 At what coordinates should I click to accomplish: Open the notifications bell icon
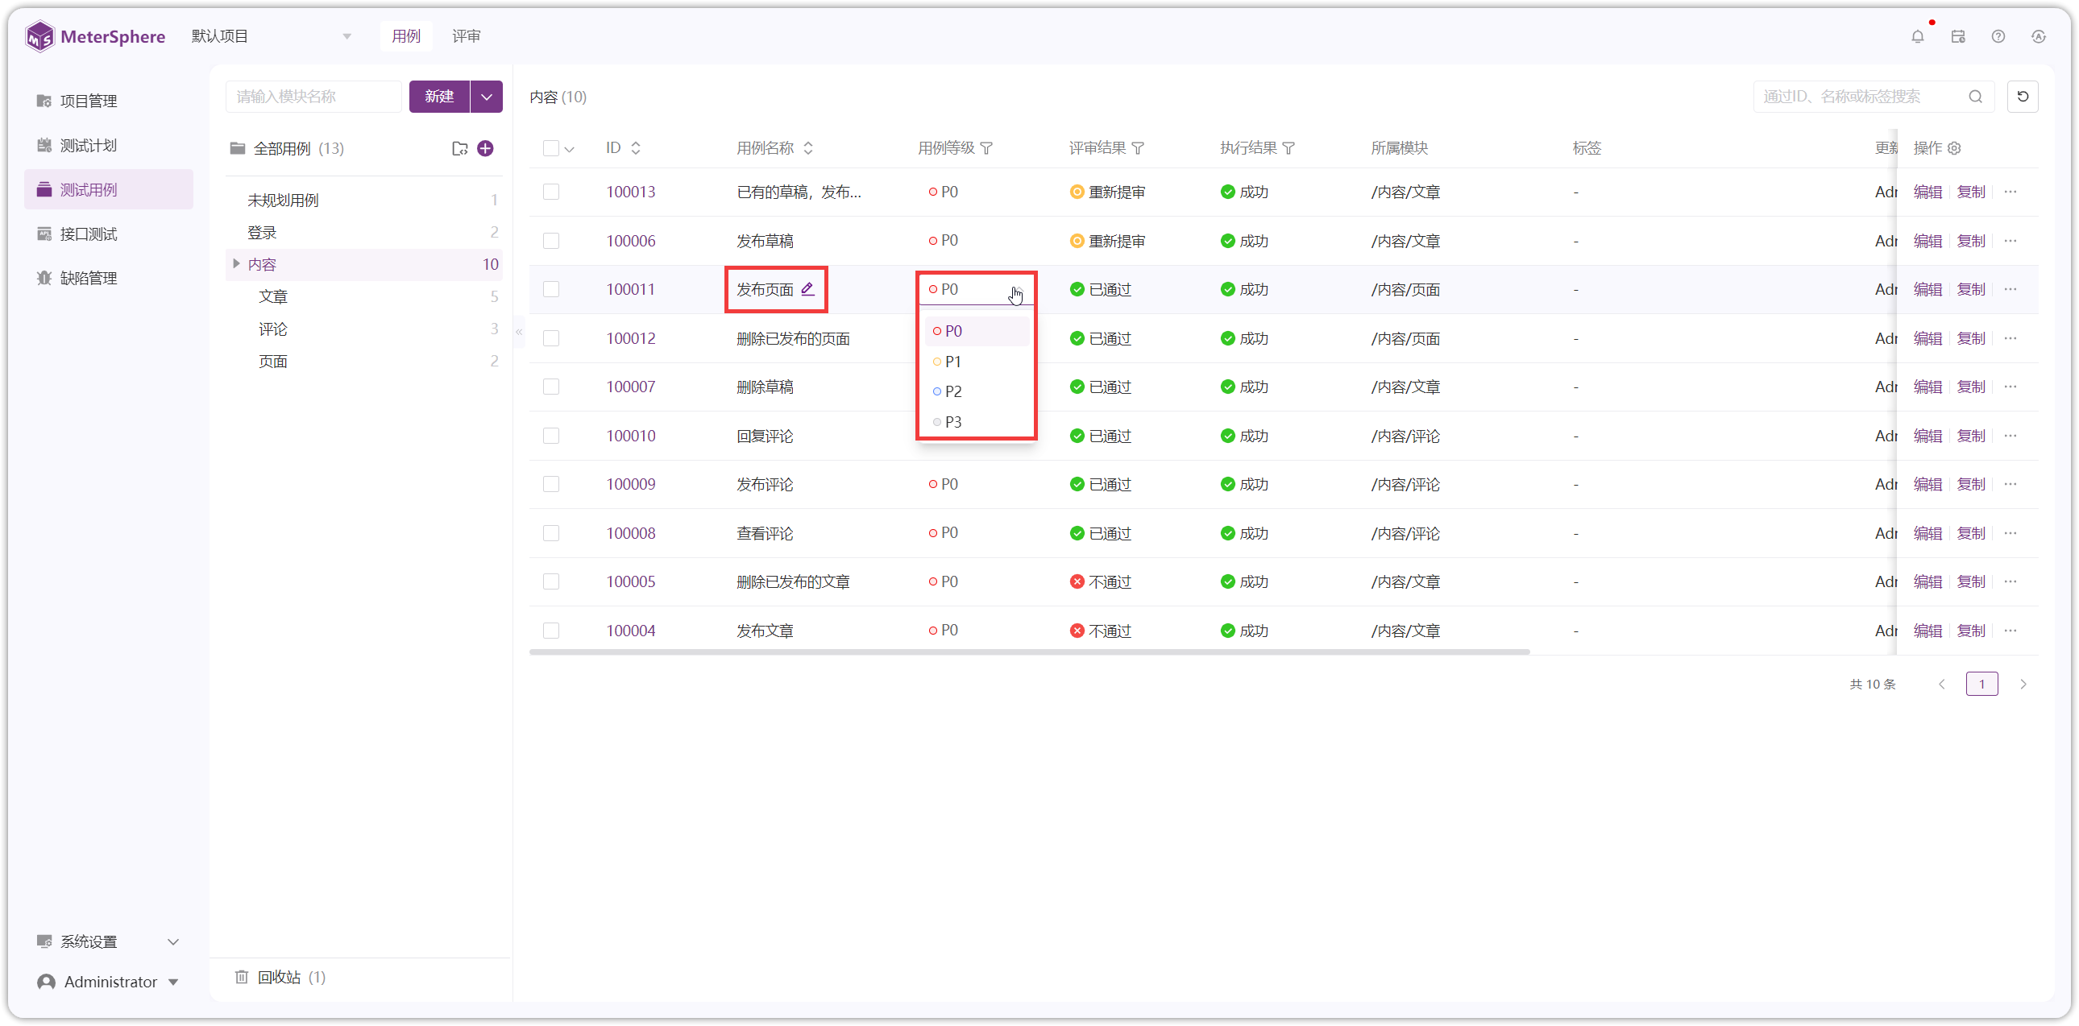coord(1918,36)
